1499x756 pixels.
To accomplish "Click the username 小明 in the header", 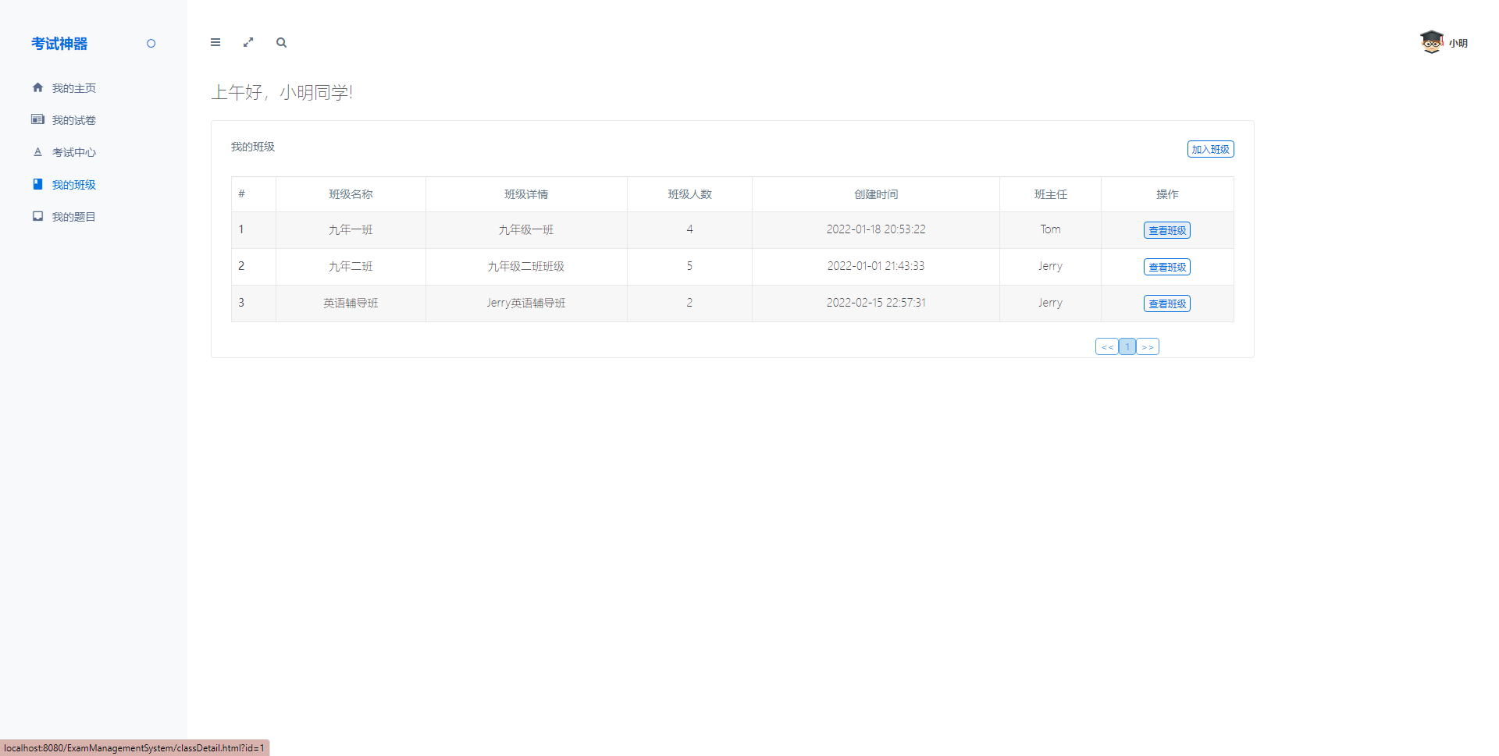I will coord(1458,44).
